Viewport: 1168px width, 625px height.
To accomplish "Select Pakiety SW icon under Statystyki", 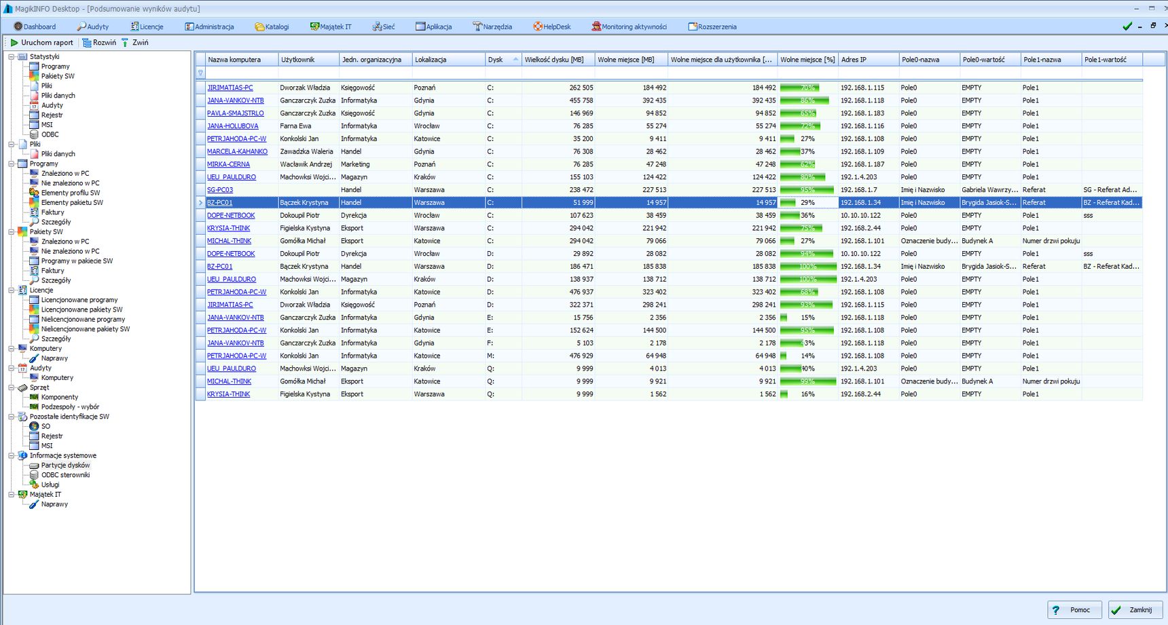I will coord(34,76).
